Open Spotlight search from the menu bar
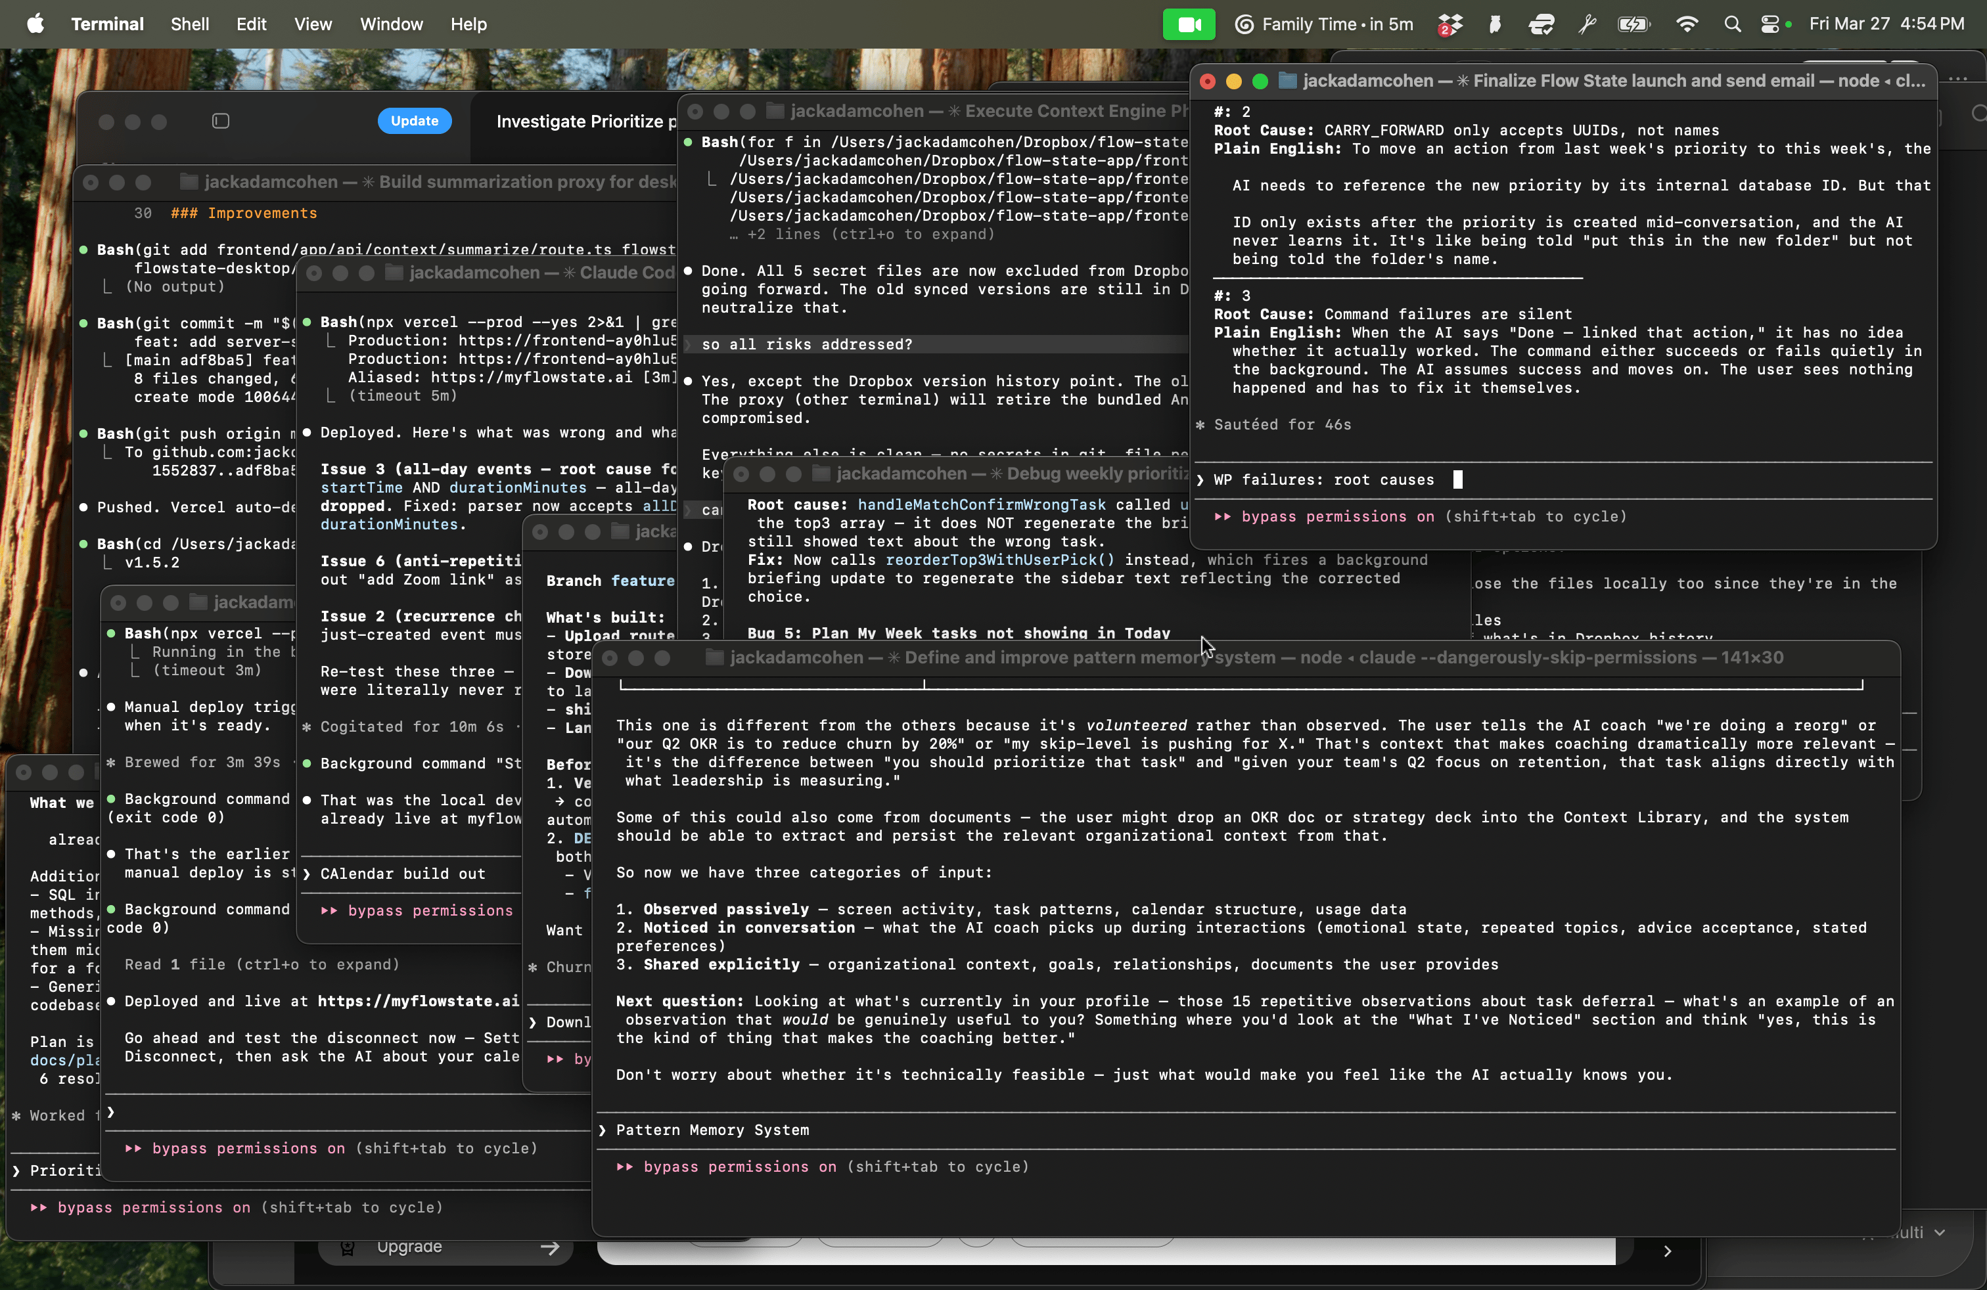The height and width of the screenshot is (1290, 1987). (1733, 24)
